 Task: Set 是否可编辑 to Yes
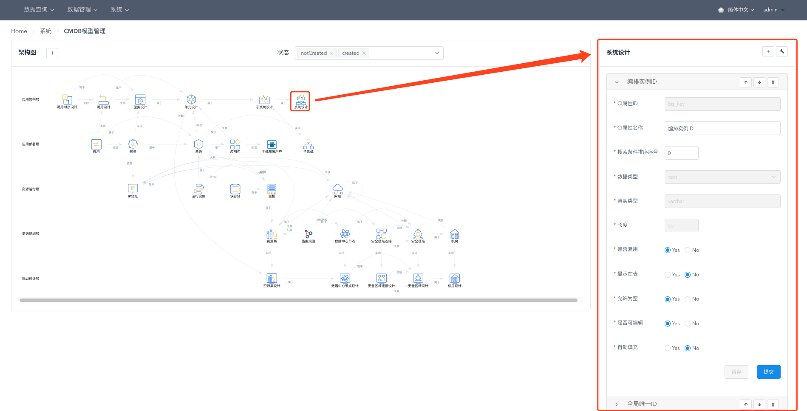coord(668,324)
